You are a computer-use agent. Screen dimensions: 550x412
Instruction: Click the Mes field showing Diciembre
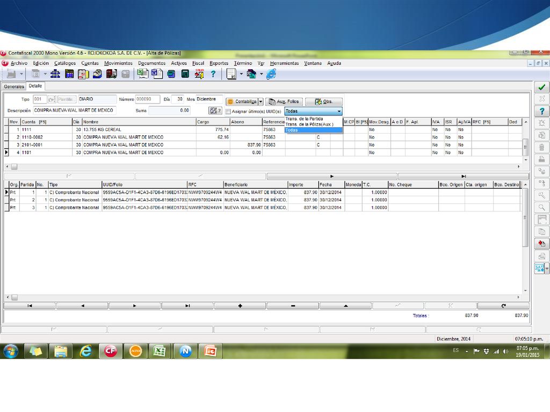click(x=209, y=99)
